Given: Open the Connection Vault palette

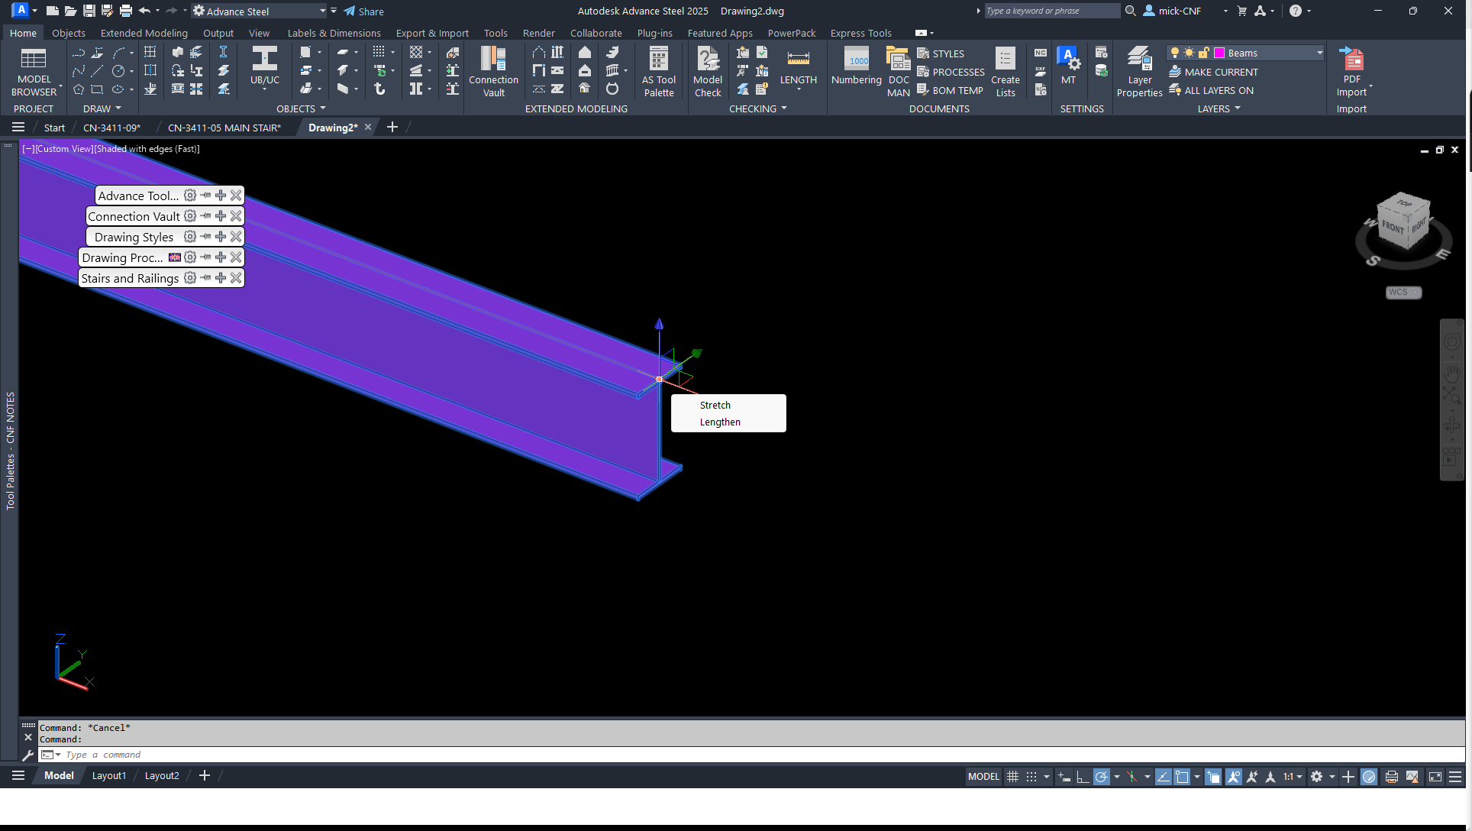Looking at the screenshot, I should coord(493,72).
